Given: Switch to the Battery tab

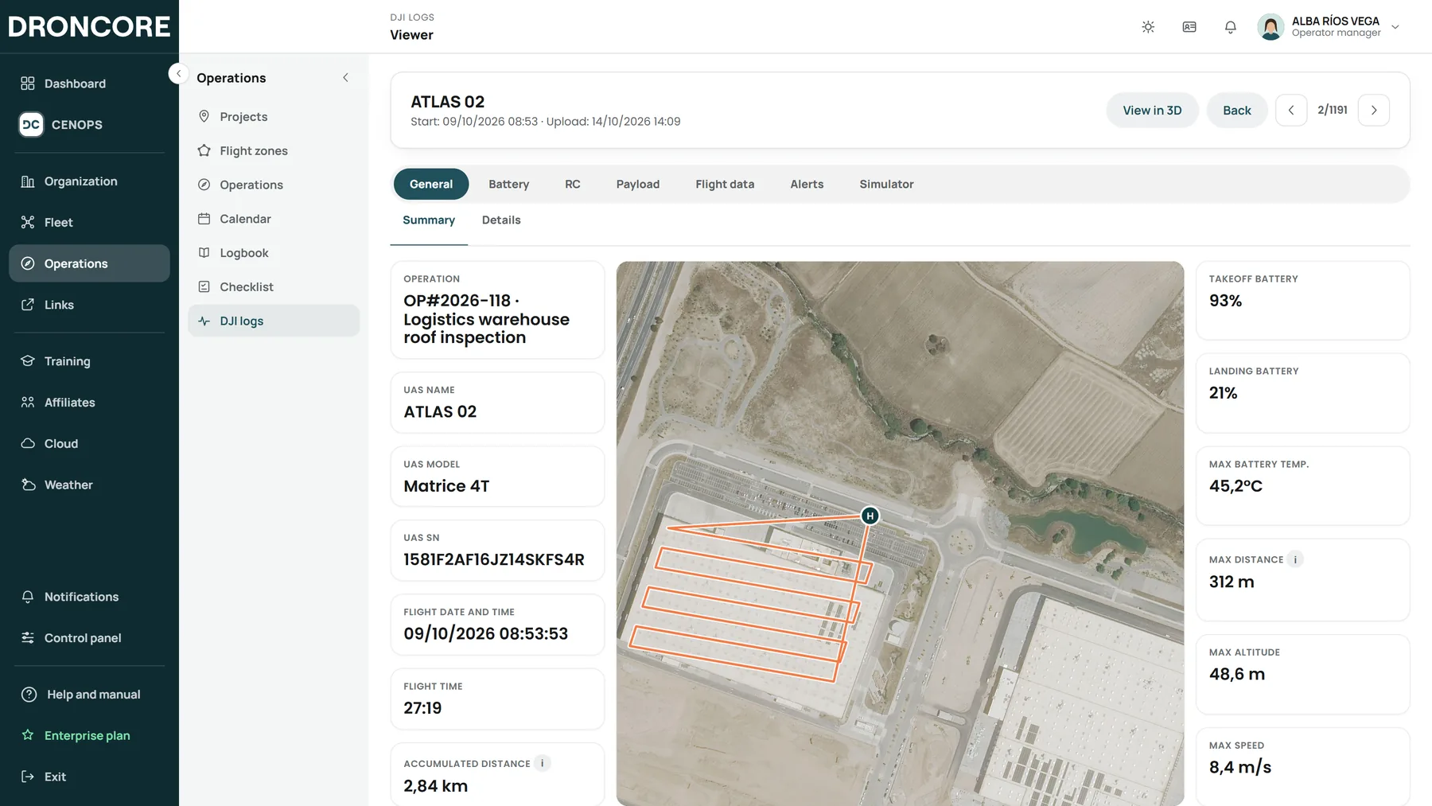Looking at the screenshot, I should [508, 184].
